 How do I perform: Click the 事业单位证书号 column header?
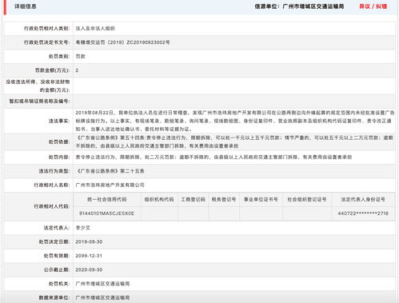(x=261, y=199)
